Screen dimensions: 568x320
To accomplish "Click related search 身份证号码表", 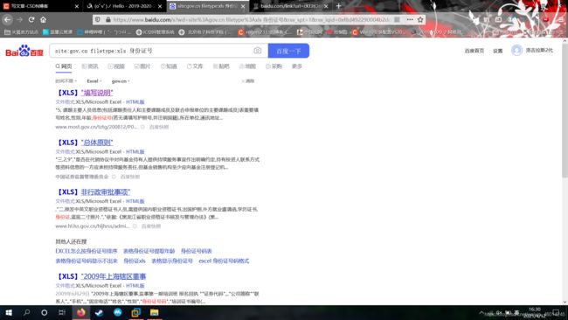I will point(197,251).
